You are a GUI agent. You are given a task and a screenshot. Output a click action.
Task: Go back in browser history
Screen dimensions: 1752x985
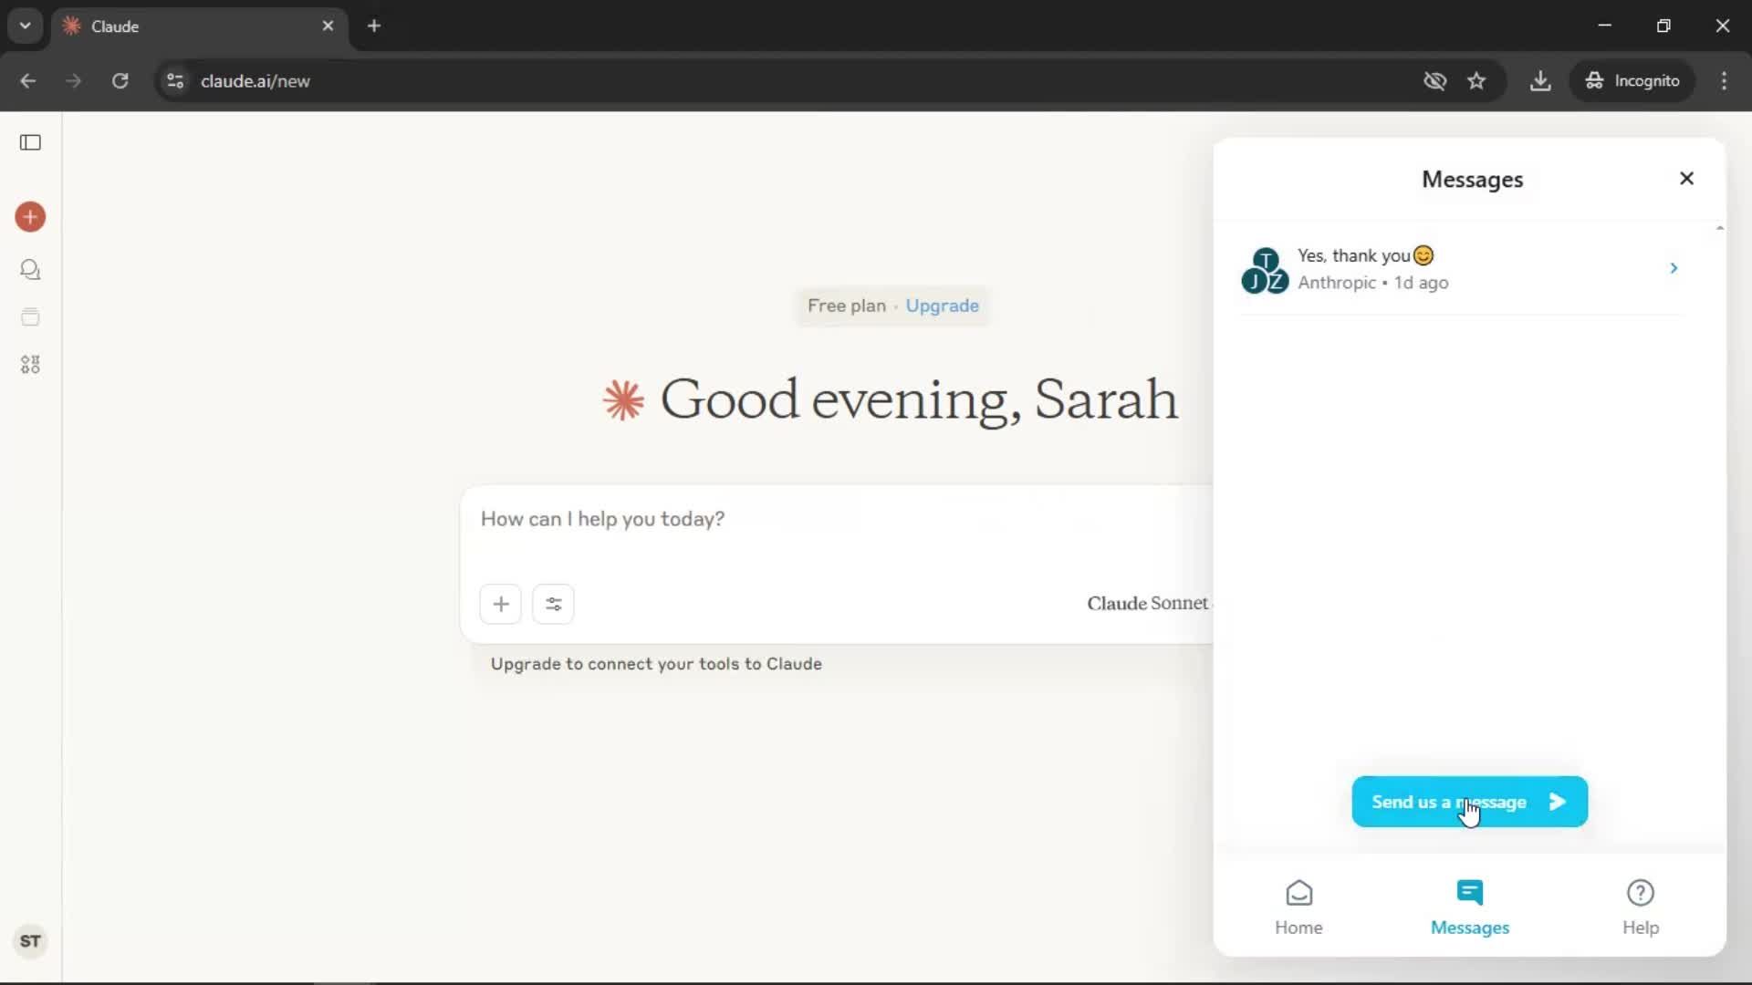[28, 81]
